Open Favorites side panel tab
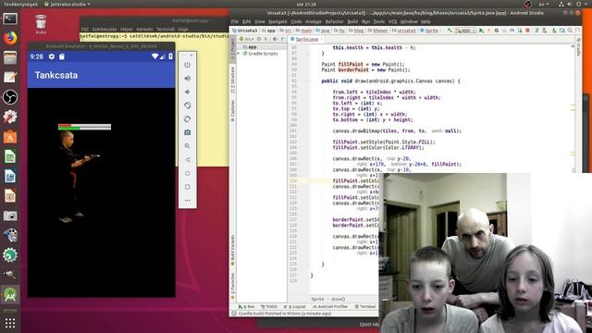Viewport: 592px width, 333px height. (232, 286)
